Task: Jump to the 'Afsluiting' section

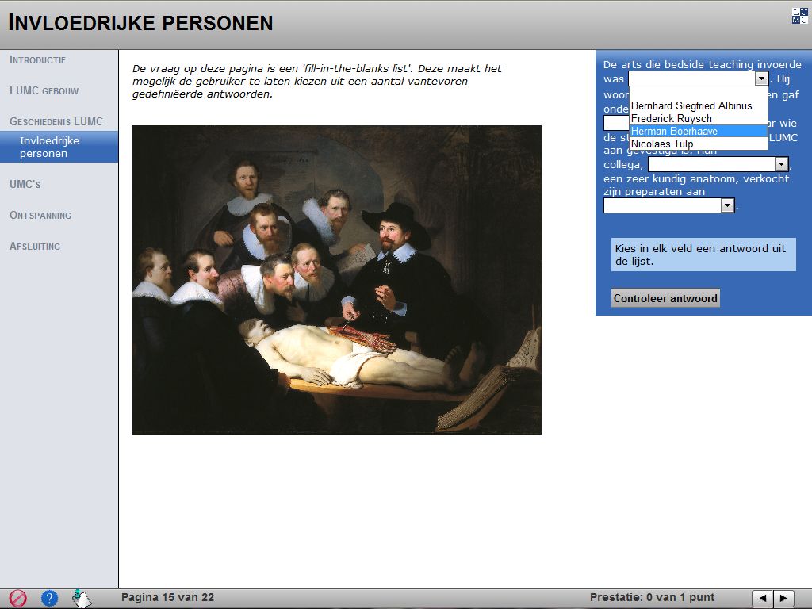Action: coord(35,247)
